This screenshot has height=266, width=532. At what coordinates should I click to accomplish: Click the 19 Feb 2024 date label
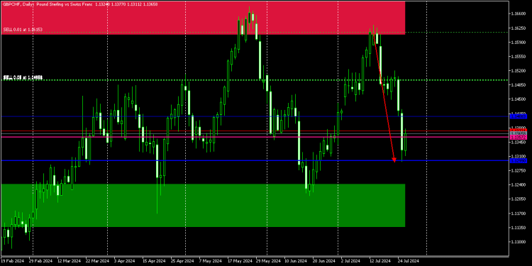coord(12,260)
